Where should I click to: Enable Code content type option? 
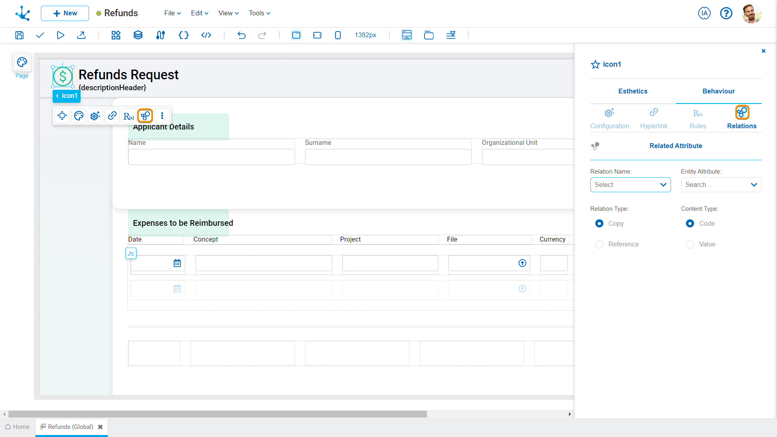pyautogui.click(x=690, y=223)
